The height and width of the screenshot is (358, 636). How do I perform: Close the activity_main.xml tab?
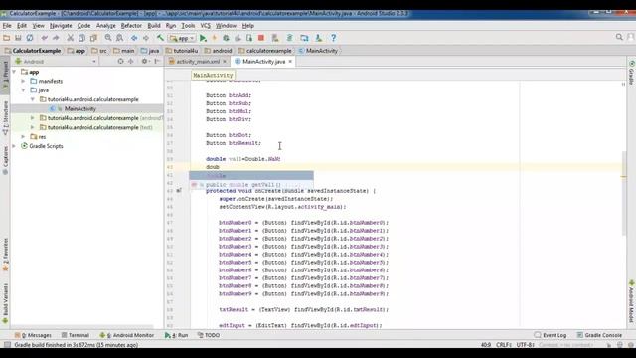pyautogui.click(x=225, y=62)
